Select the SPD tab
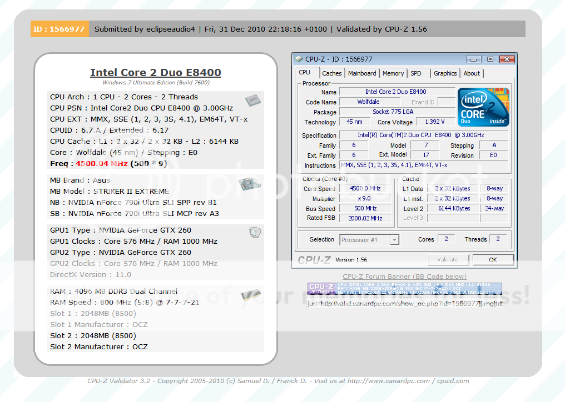 tap(416, 73)
